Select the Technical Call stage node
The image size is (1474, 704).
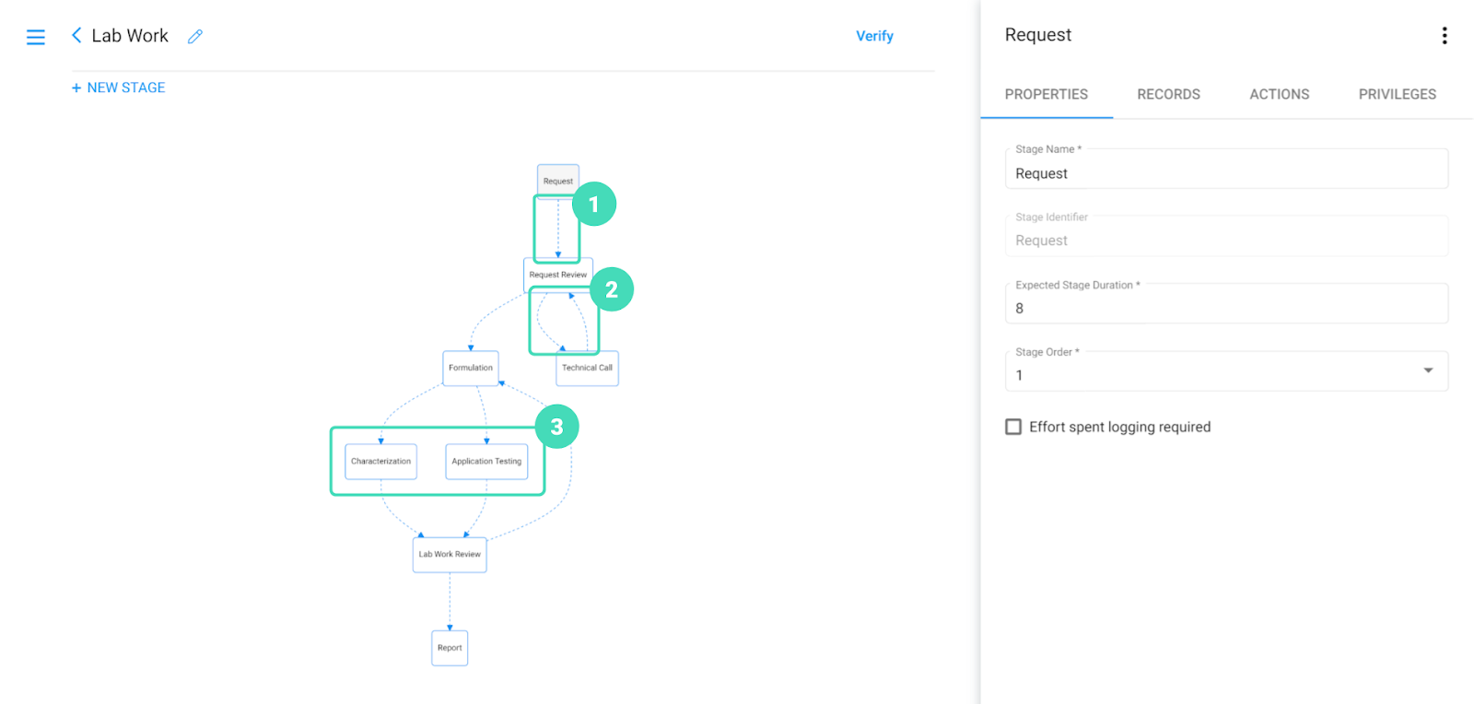pyautogui.click(x=587, y=368)
